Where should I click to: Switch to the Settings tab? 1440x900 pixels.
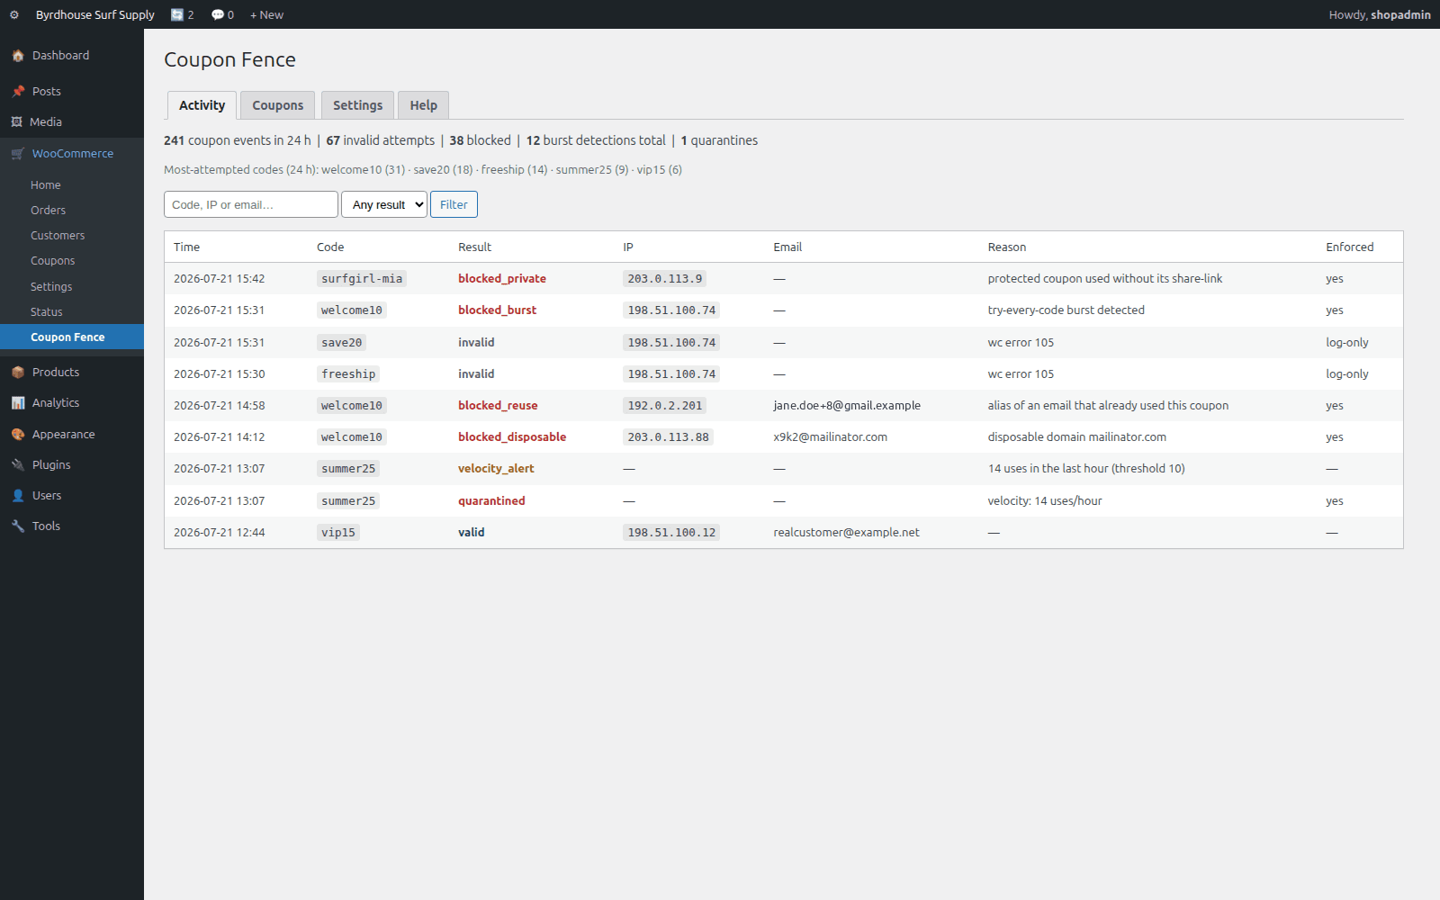pos(357,105)
